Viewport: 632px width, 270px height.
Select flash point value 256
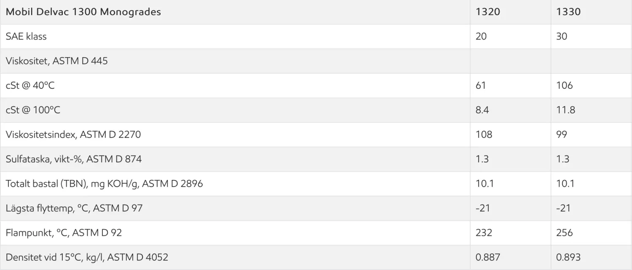coord(565,233)
